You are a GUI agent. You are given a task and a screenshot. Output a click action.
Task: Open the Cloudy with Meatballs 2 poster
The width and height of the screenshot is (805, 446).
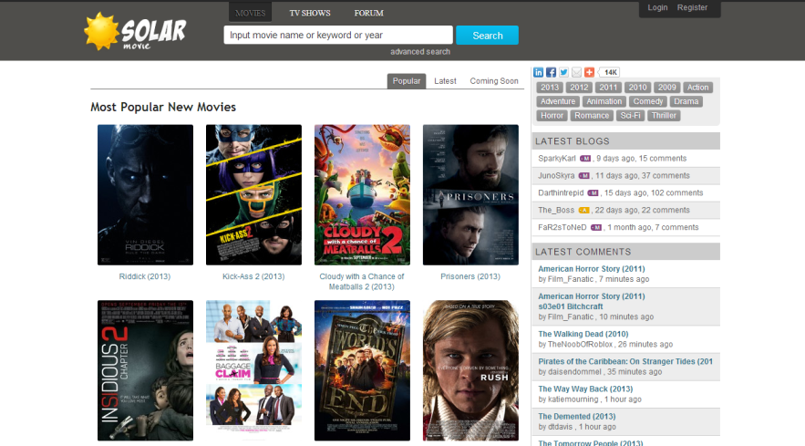(x=362, y=195)
